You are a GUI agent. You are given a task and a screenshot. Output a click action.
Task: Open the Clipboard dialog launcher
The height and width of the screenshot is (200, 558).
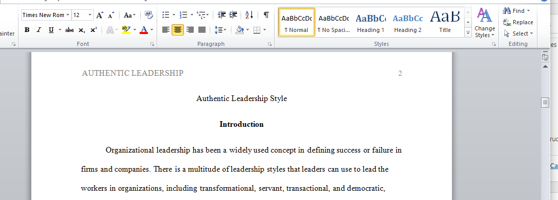(13, 44)
